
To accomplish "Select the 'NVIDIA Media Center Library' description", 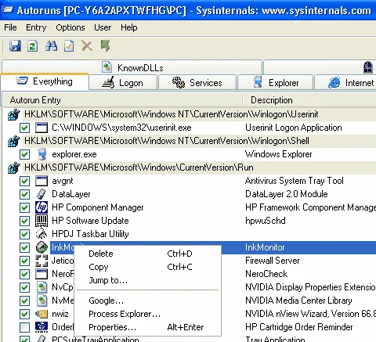I will point(298,301).
